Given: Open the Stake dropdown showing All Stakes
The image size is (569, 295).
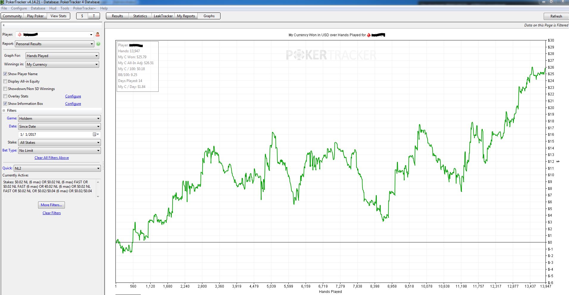Looking at the screenshot, I should pos(60,143).
